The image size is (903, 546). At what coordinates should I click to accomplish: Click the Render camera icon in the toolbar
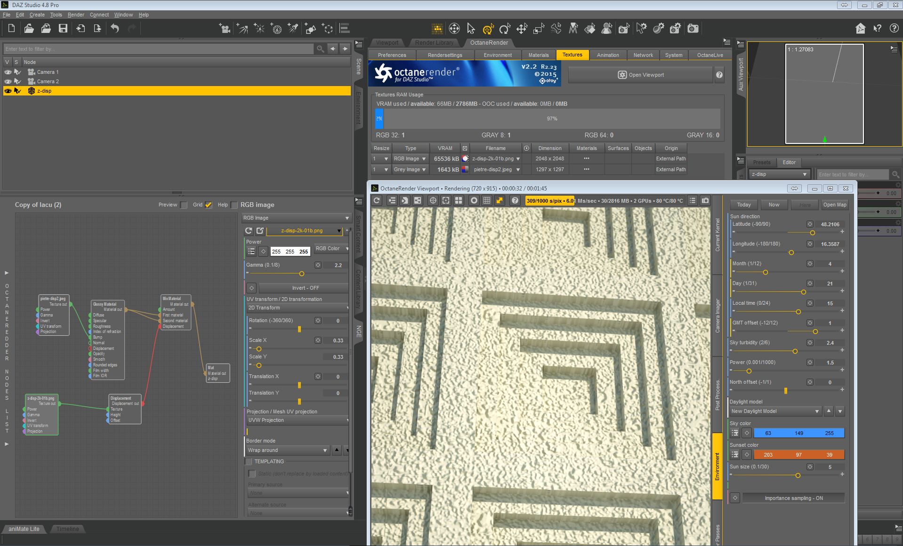693,29
